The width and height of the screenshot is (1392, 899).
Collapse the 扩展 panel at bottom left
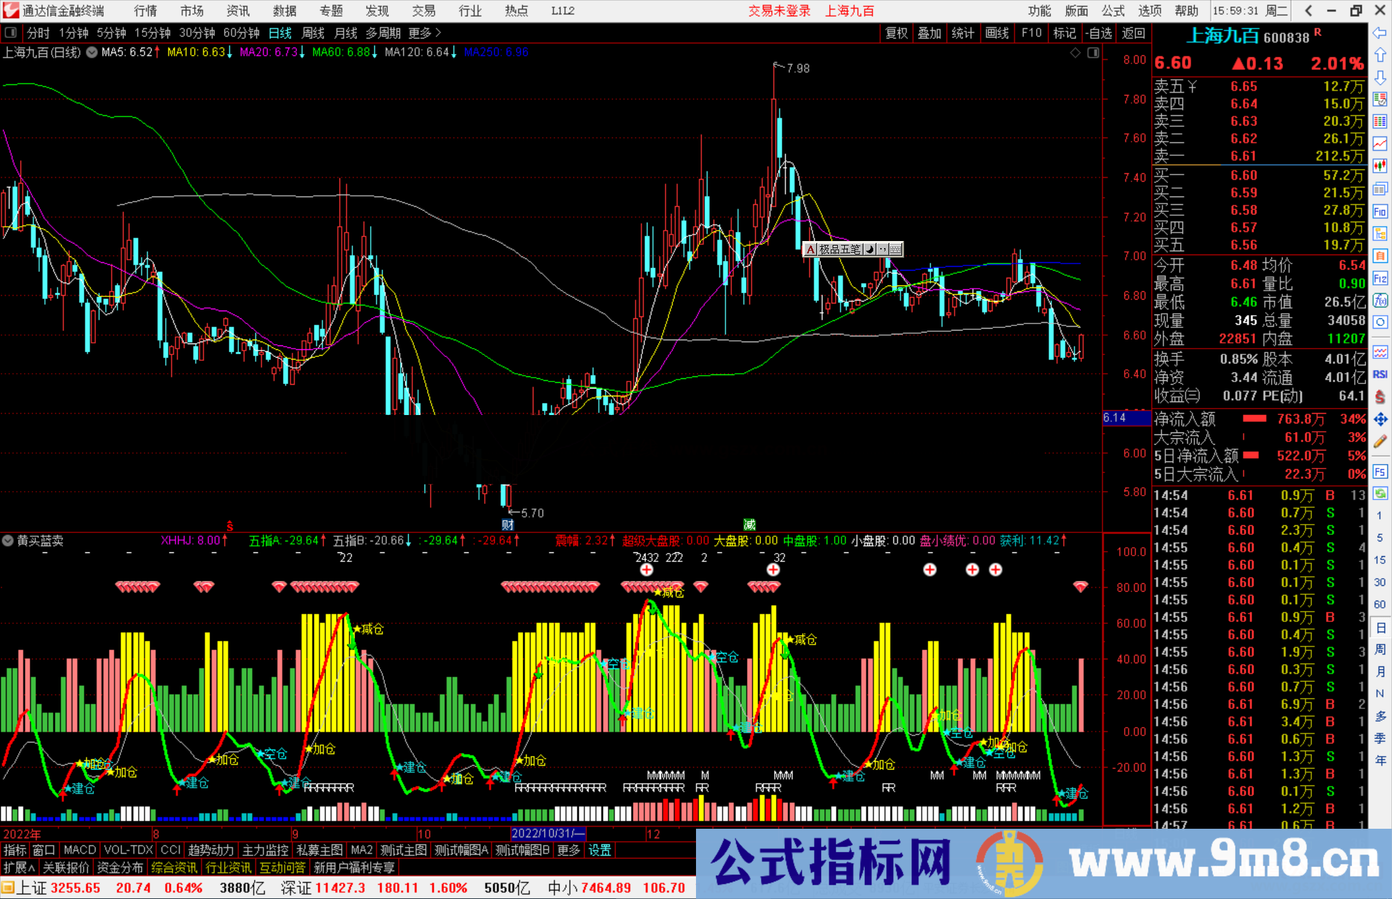17,867
